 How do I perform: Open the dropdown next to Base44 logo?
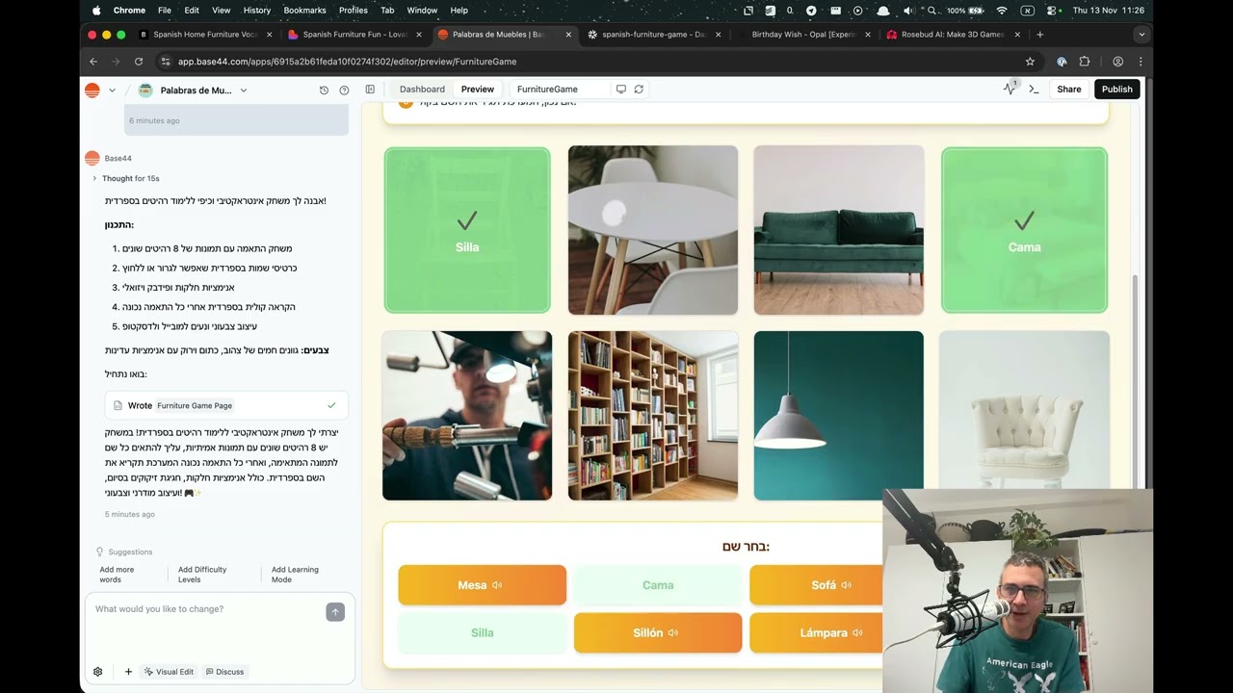113,90
